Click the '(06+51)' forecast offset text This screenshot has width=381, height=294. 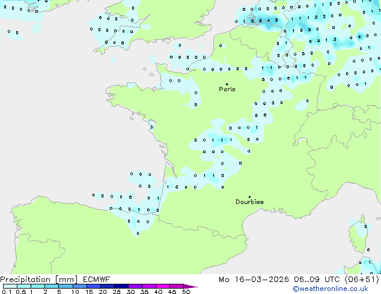362,280
